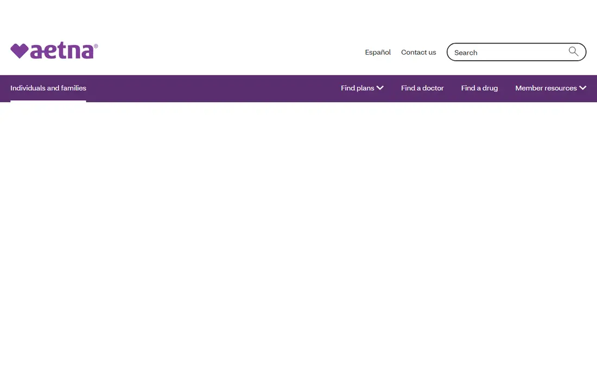Click the magnifying glass search icon
Screen dimensions: 597x373
574,52
